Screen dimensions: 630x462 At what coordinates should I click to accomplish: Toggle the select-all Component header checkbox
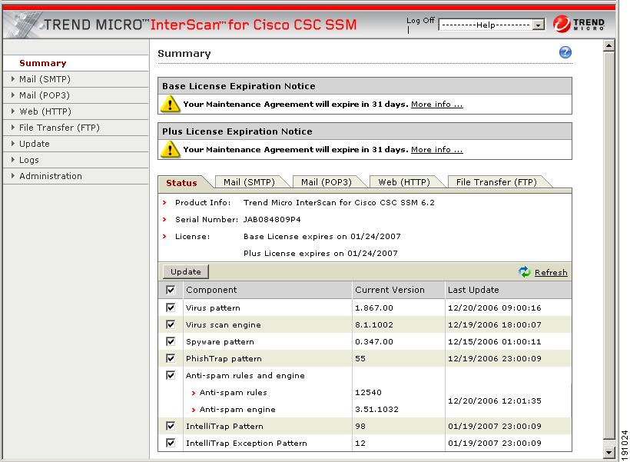tap(171, 290)
